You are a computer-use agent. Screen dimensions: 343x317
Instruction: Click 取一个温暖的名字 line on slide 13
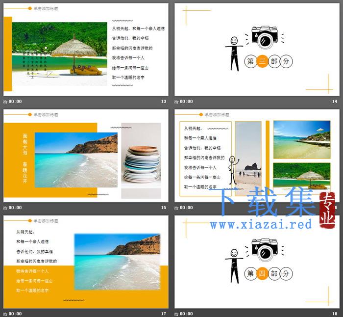tap(128, 78)
